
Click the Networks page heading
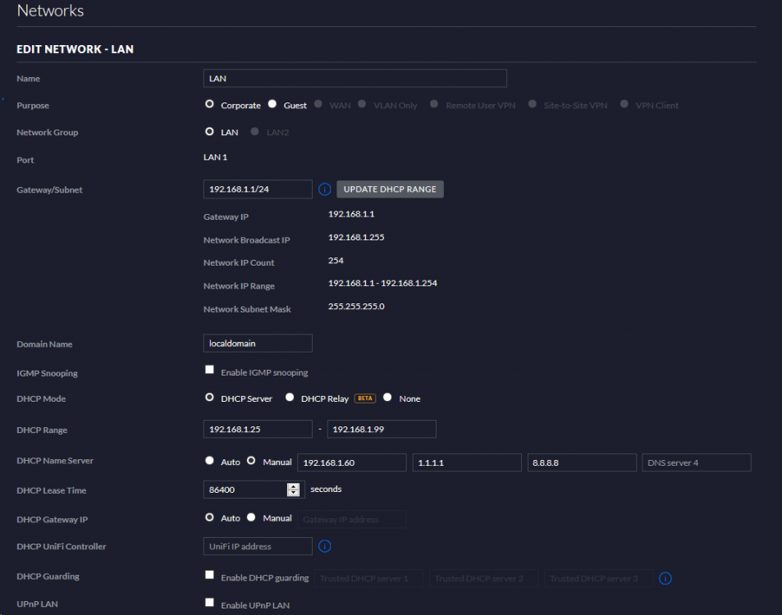pyautogui.click(x=50, y=11)
